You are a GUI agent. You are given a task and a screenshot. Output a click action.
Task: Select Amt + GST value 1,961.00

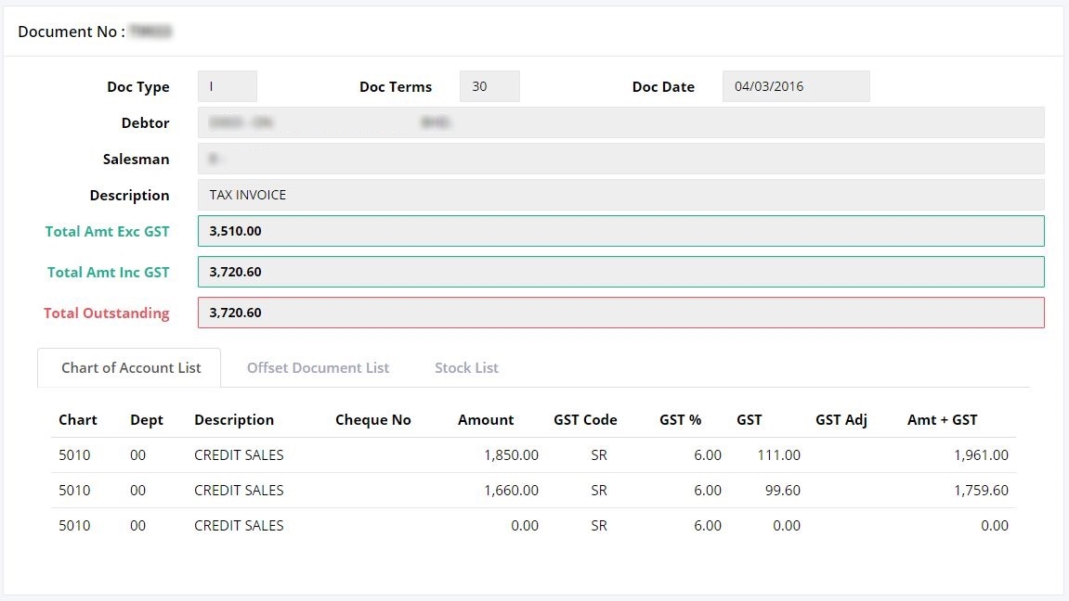pyautogui.click(x=981, y=454)
